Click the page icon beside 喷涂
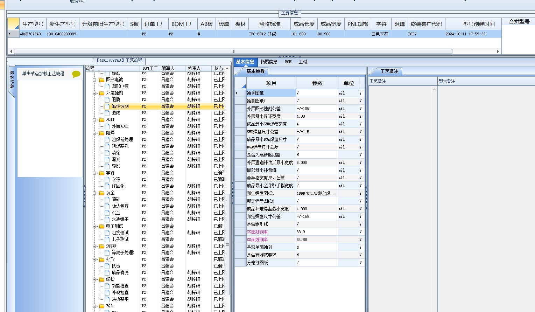The height and width of the screenshot is (312, 535). (107, 153)
